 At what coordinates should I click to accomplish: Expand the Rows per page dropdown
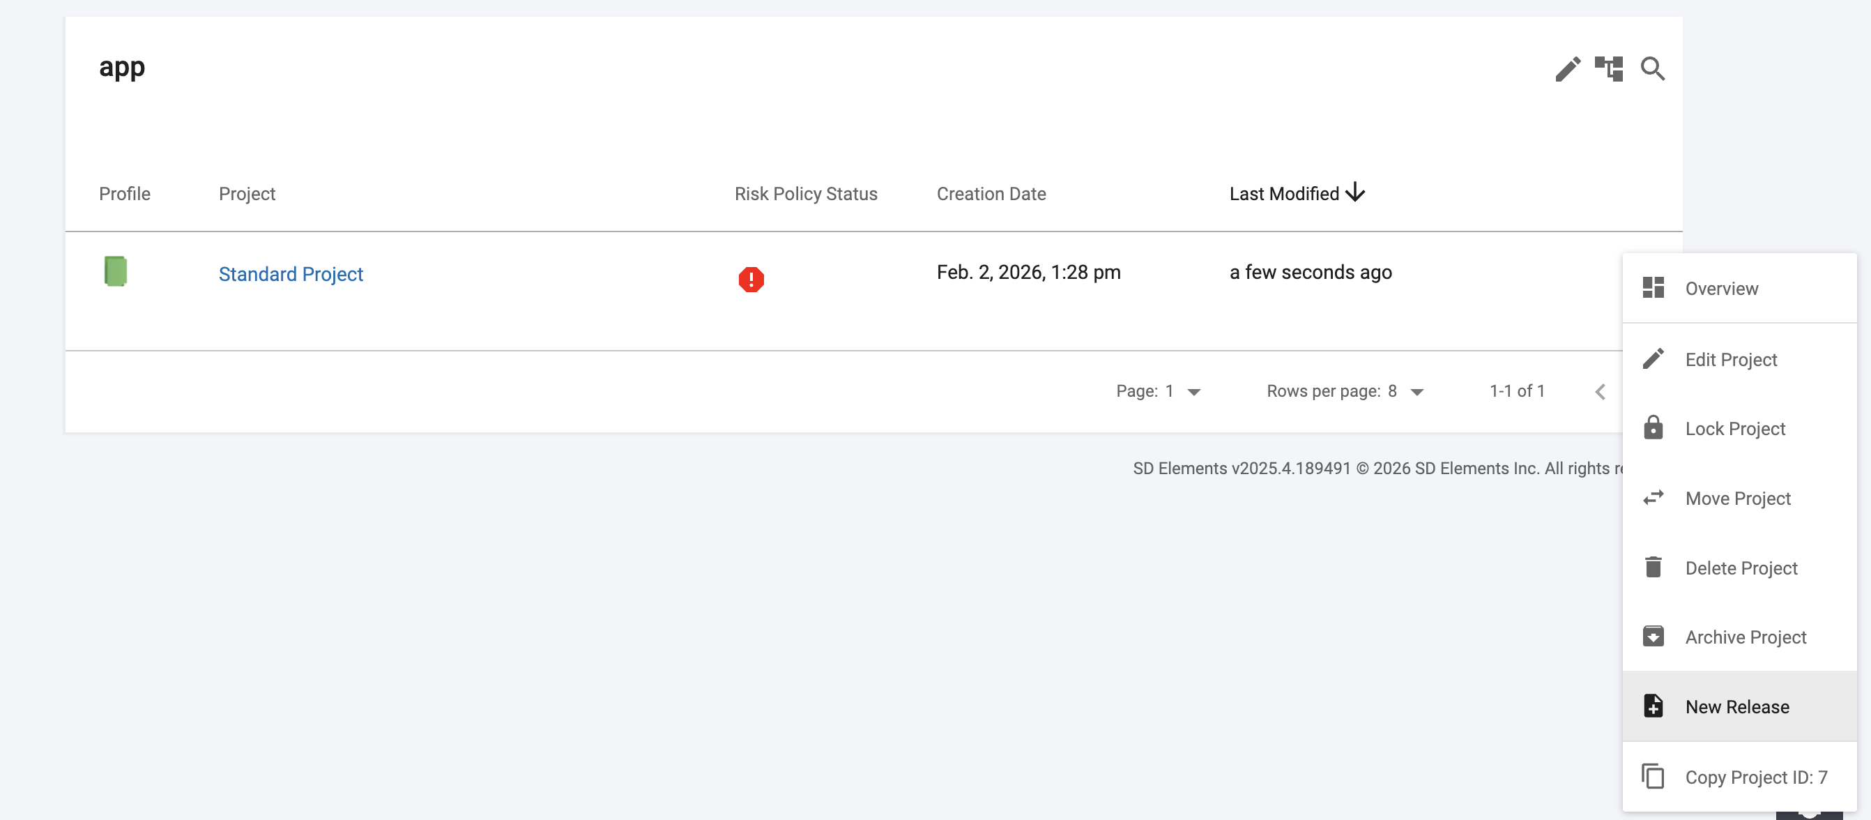1416,392
